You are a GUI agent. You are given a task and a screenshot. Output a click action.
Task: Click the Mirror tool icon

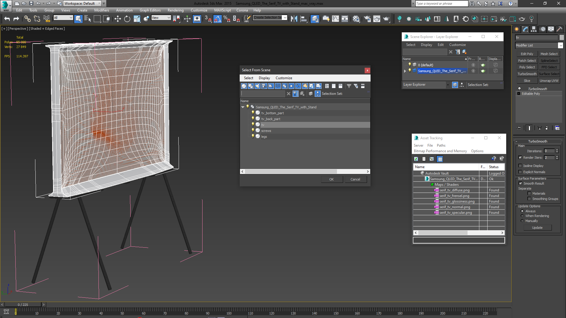pyautogui.click(x=294, y=19)
